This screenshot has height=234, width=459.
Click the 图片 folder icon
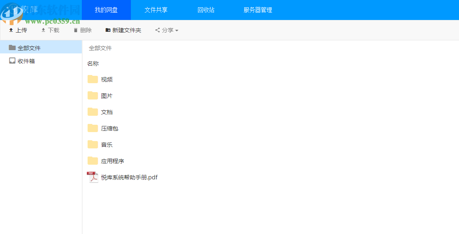[93, 95]
